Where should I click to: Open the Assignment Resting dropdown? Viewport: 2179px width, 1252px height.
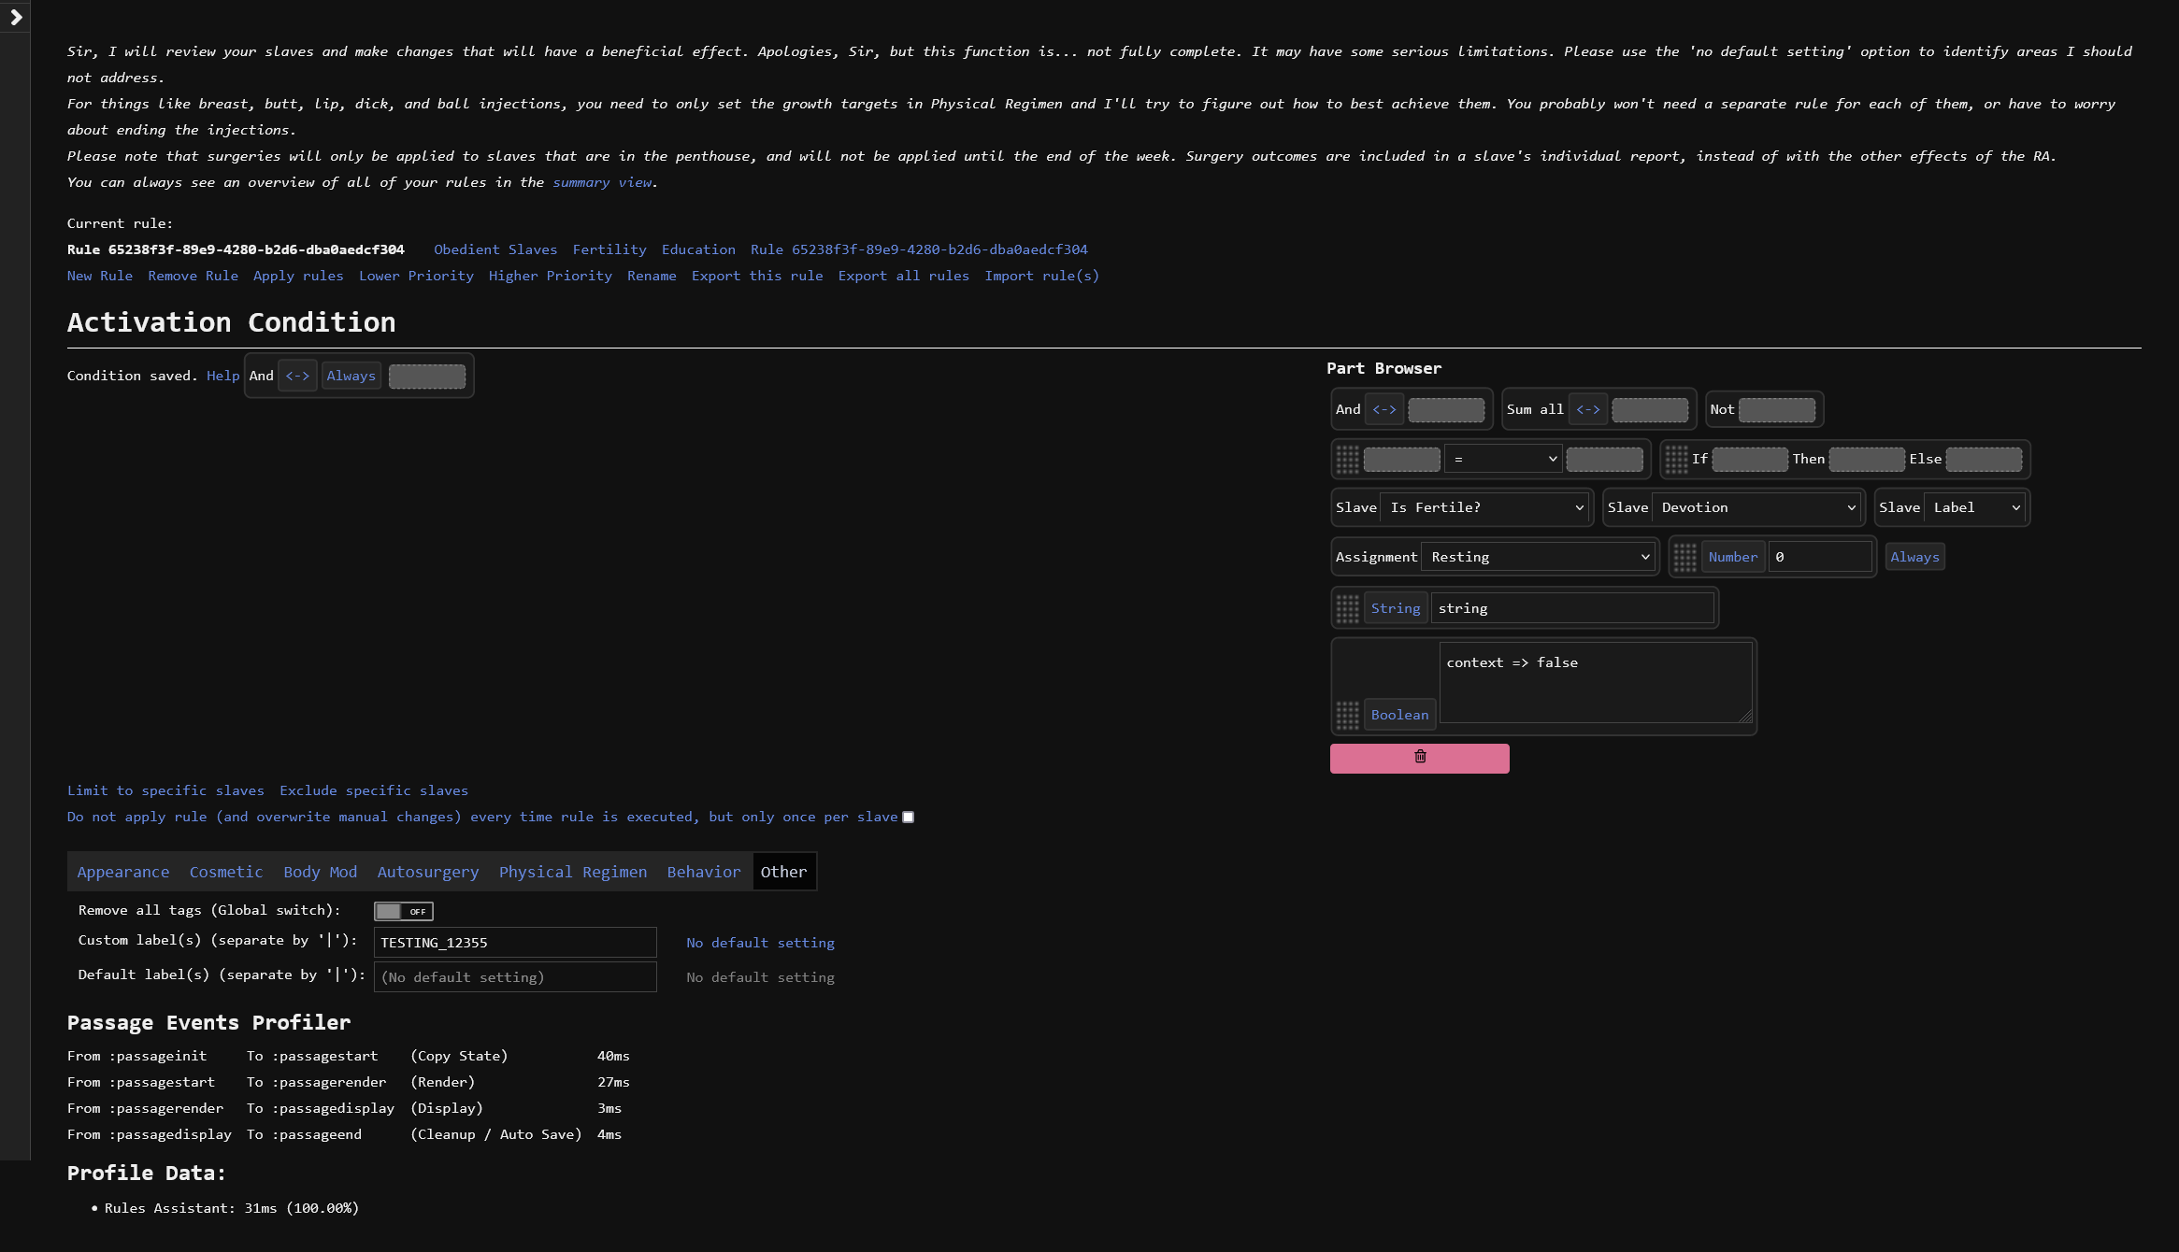(x=1539, y=557)
